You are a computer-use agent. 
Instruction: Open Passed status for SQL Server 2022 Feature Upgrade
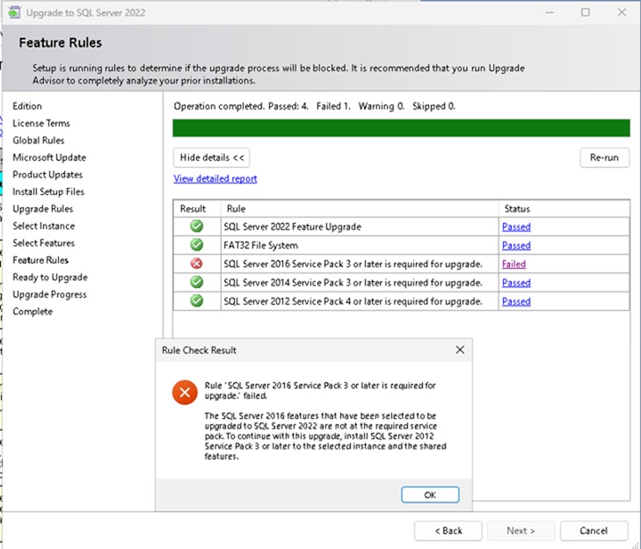516,227
